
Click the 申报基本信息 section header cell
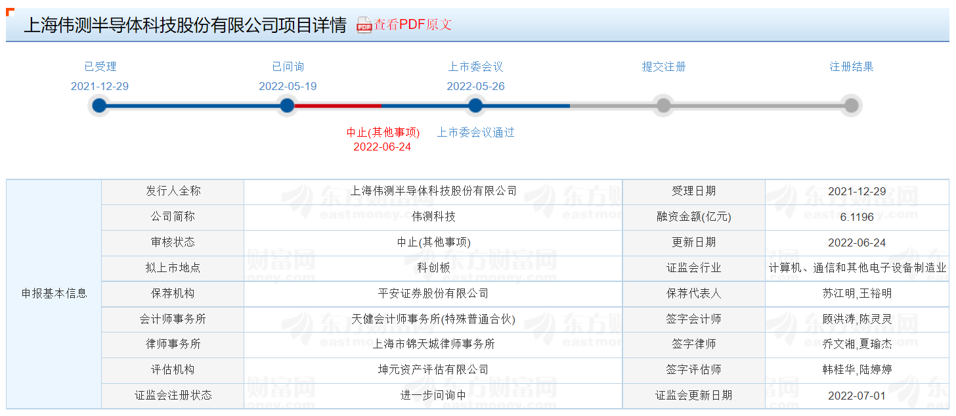click(54, 293)
